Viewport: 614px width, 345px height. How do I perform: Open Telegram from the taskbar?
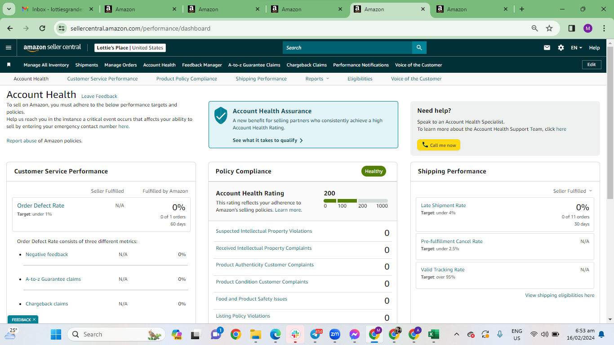point(316,334)
